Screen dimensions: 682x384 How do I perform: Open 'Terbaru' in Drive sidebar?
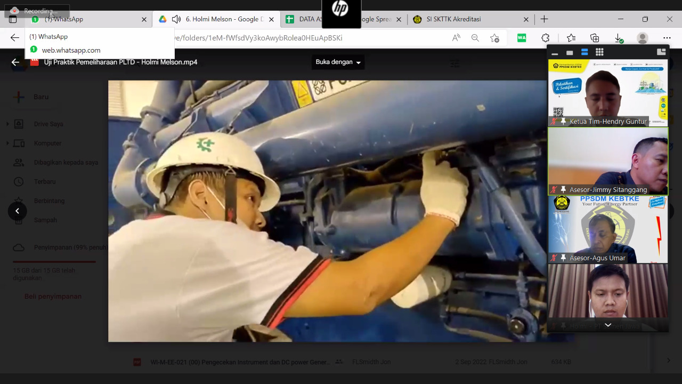point(45,182)
